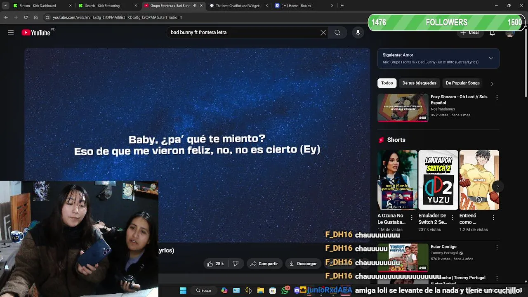Reload the page with refresh icon
The width and height of the screenshot is (528, 297).
point(26,17)
